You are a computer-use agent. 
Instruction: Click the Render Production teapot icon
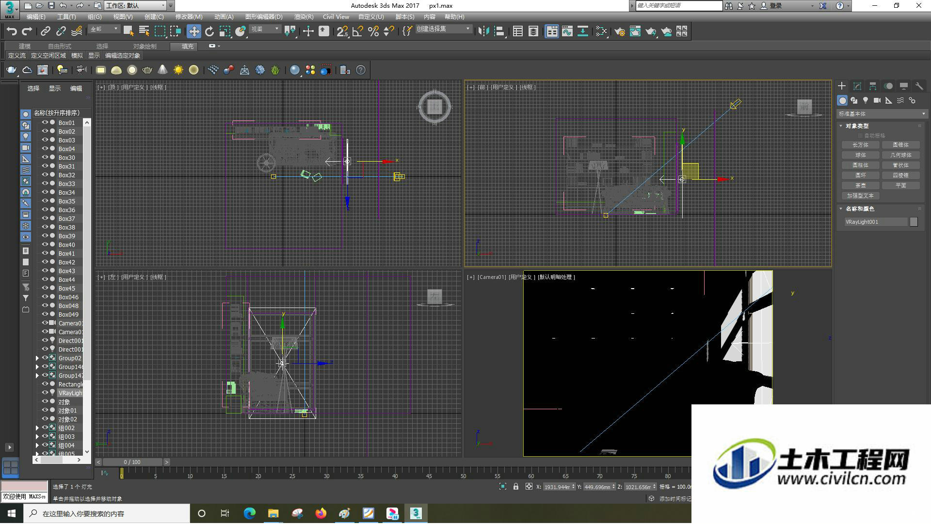pyautogui.click(x=651, y=31)
